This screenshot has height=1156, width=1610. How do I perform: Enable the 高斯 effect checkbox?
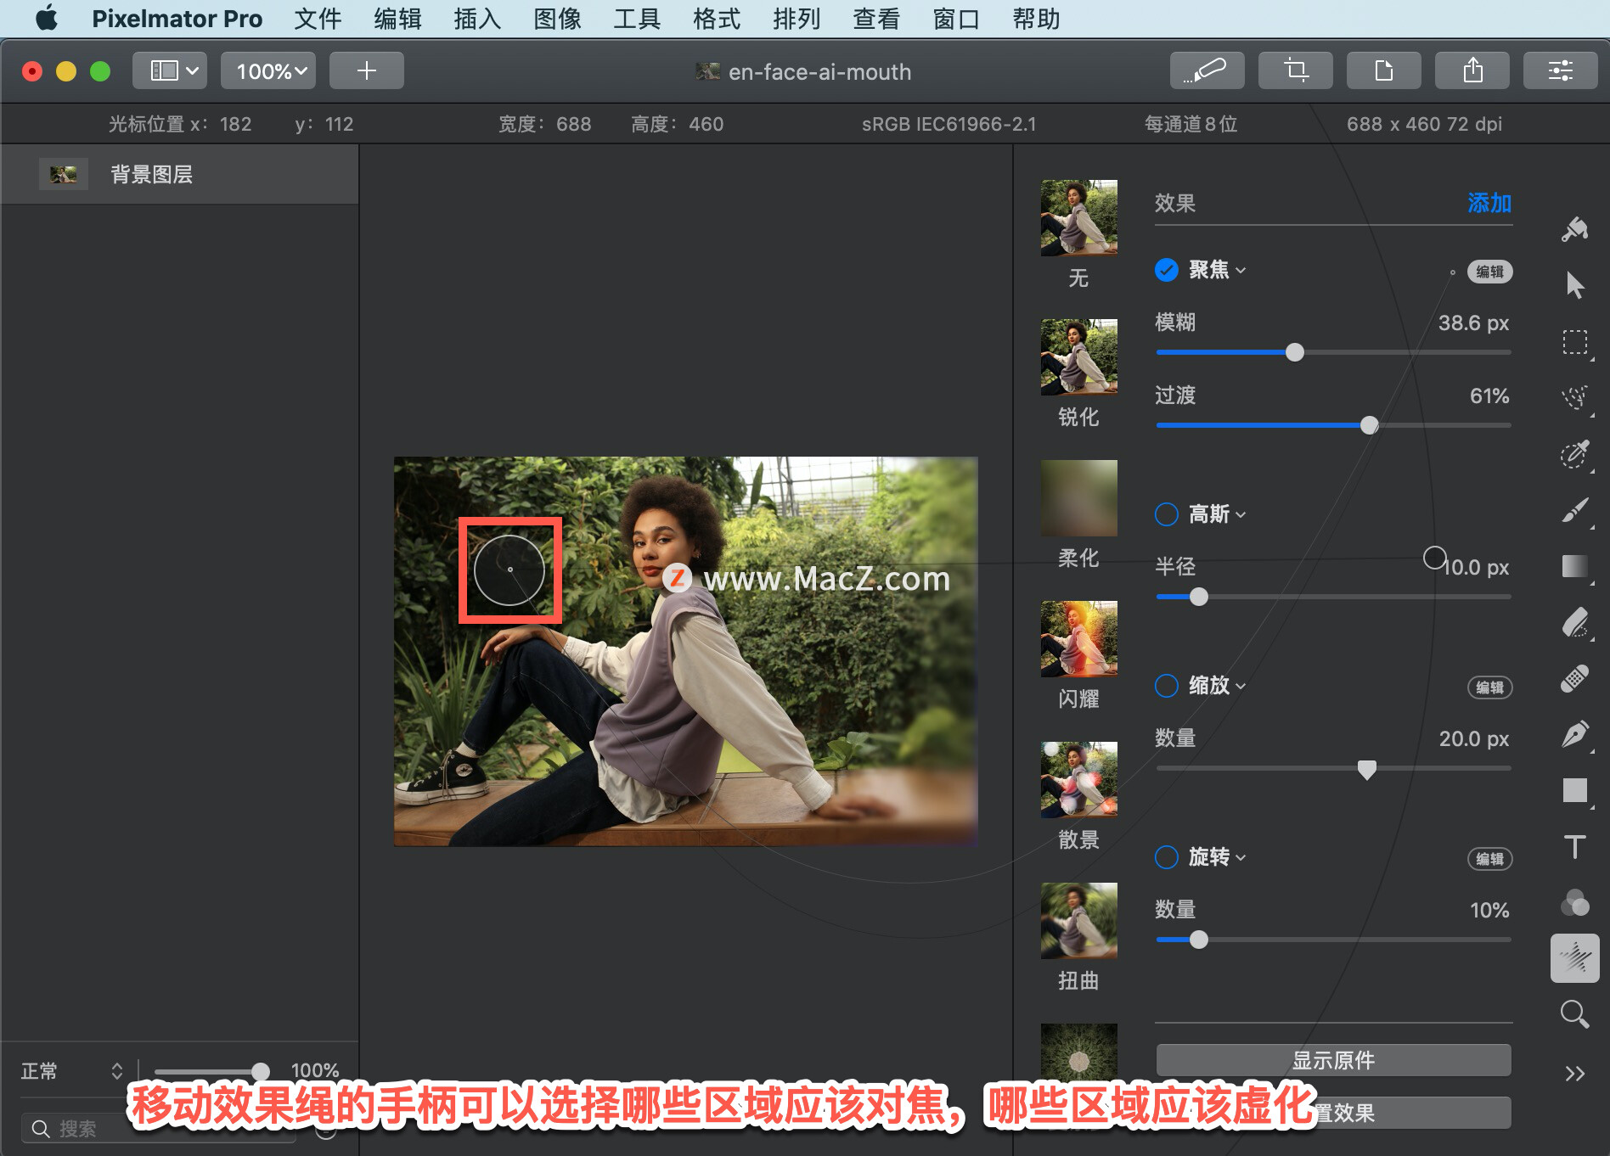pos(1167,514)
